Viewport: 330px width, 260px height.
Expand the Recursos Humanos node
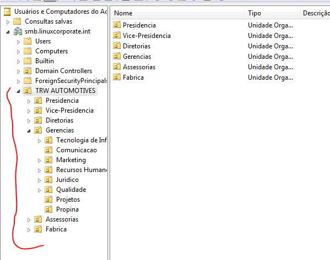(39, 170)
